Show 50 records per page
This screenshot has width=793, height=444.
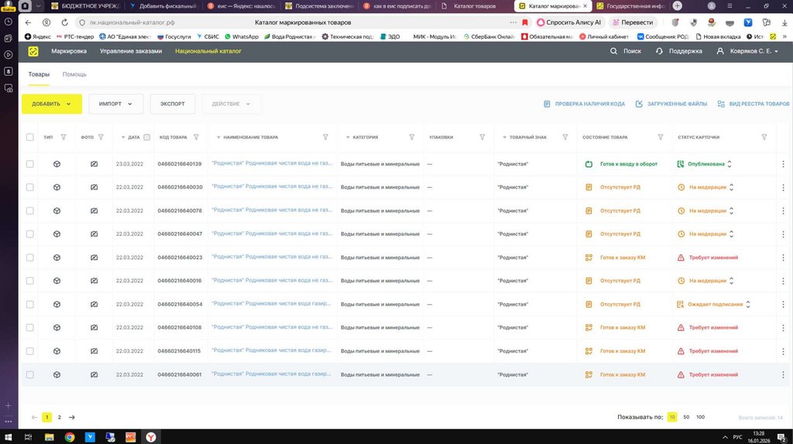(x=686, y=417)
